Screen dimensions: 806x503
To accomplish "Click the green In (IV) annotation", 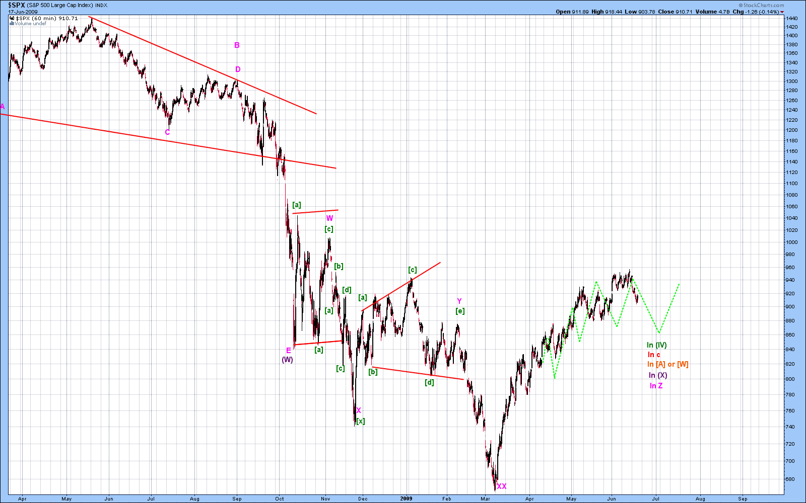I will (657, 345).
